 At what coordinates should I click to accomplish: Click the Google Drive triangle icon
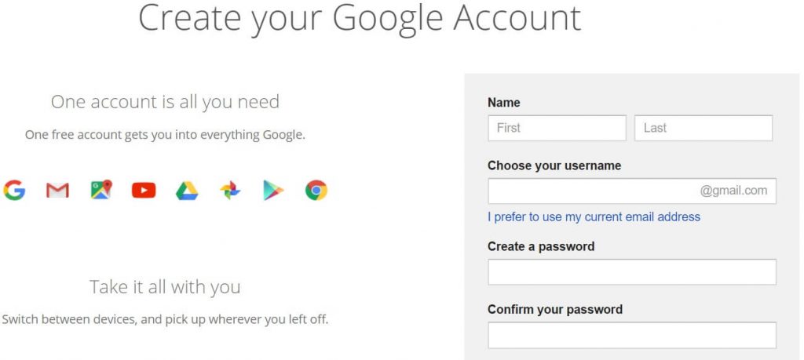(x=187, y=191)
